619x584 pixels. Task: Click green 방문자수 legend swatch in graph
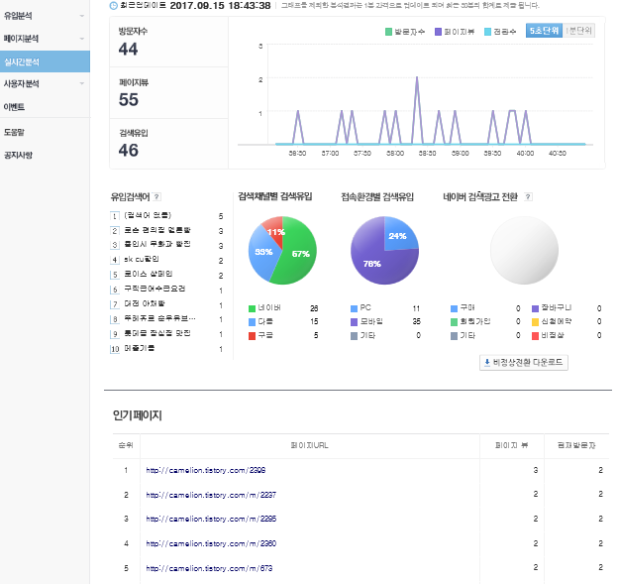pyautogui.click(x=388, y=32)
